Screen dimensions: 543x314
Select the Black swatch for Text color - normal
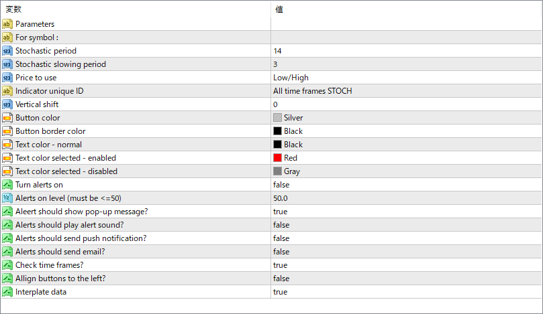(x=277, y=145)
